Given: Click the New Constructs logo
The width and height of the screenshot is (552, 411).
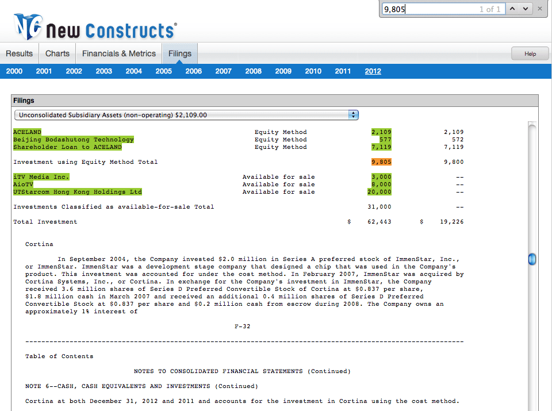Looking at the screenshot, I should pyautogui.click(x=95, y=27).
